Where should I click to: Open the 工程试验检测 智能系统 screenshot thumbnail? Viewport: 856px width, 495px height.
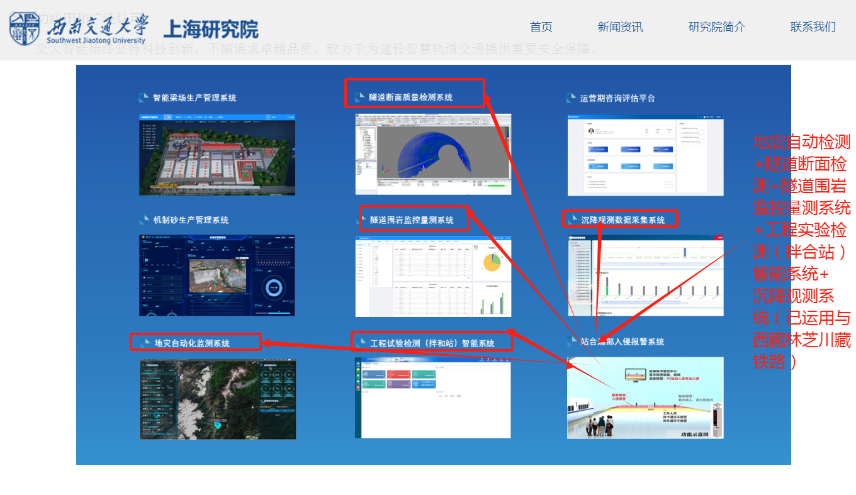click(433, 398)
